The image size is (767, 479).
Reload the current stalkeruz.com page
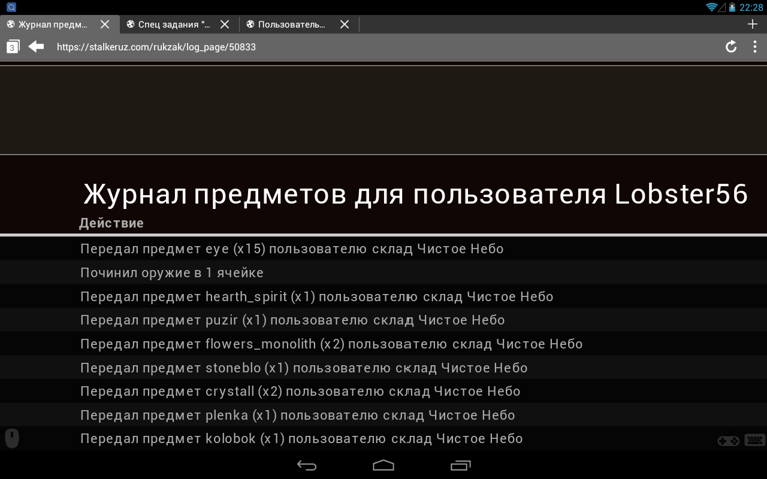point(730,46)
